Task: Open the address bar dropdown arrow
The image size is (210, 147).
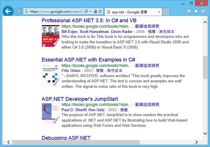Action: tap(91, 12)
